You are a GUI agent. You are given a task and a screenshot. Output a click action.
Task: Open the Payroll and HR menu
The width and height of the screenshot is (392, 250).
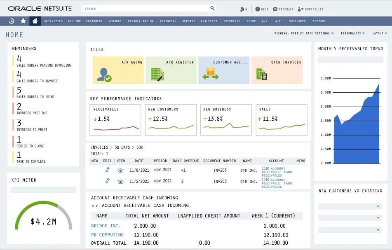(x=141, y=21)
